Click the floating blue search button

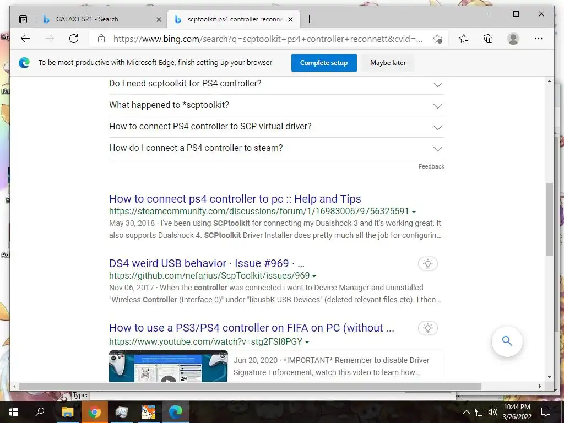point(507,341)
